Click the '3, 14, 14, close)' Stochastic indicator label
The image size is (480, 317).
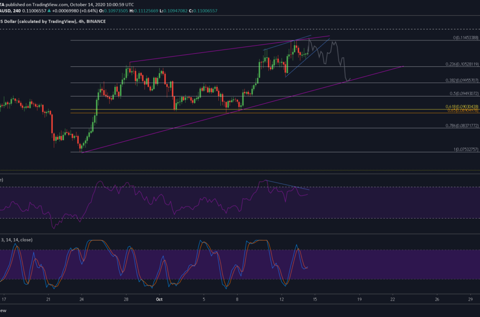[17, 240]
